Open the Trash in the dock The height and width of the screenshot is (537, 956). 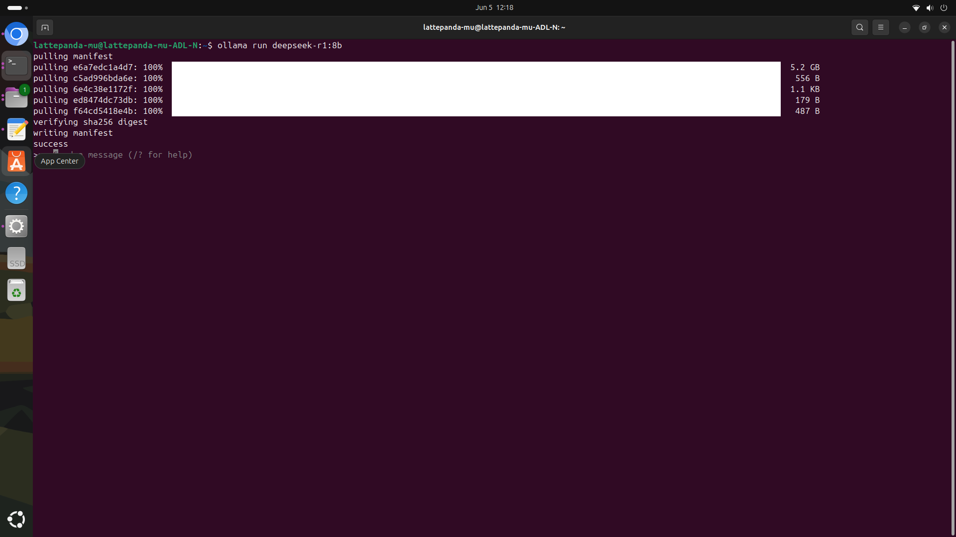click(16, 290)
